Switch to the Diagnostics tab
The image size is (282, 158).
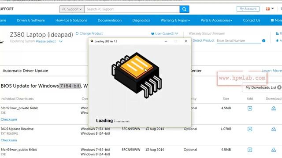point(141,20)
